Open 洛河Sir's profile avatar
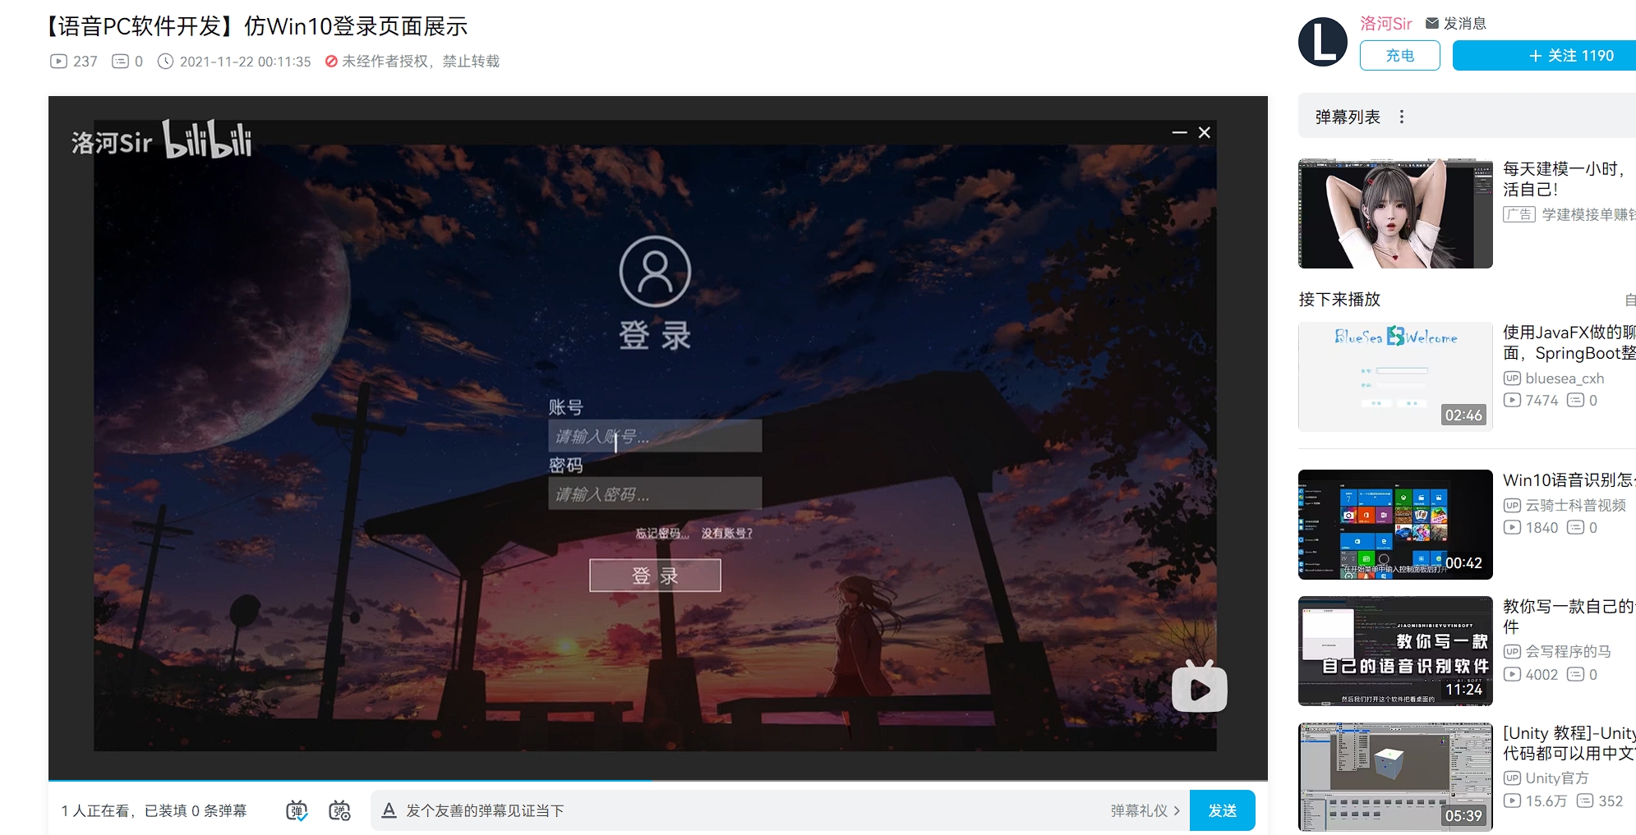Screen dimensions: 1636x835 pyautogui.click(x=1322, y=42)
